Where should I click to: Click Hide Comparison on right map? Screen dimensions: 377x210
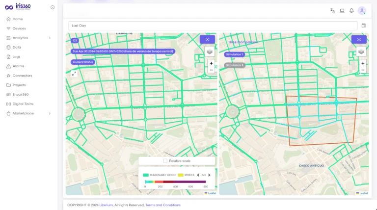coord(243,42)
